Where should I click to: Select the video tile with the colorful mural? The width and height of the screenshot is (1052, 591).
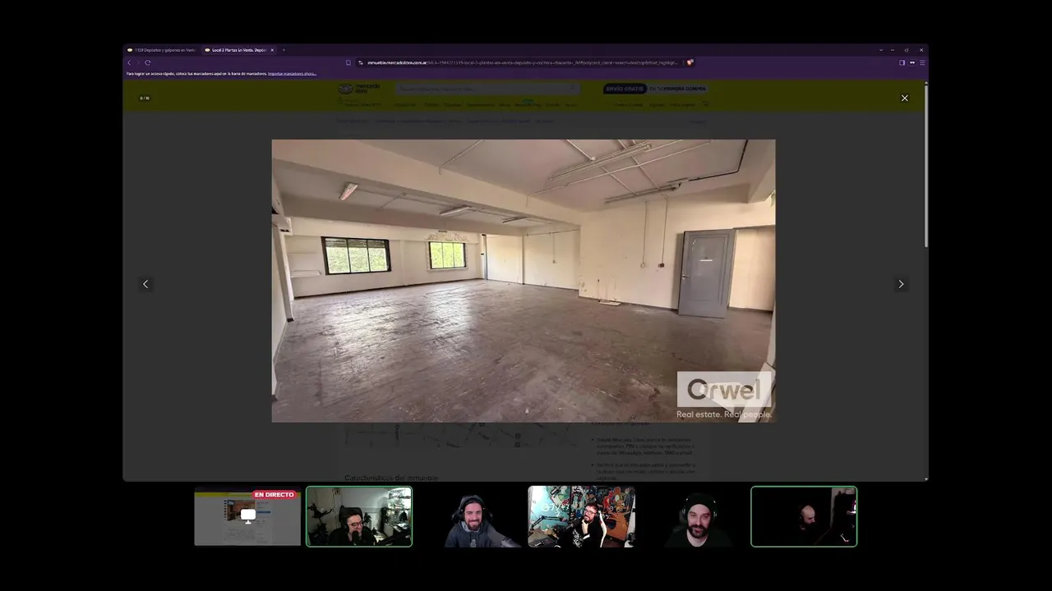[581, 516]
